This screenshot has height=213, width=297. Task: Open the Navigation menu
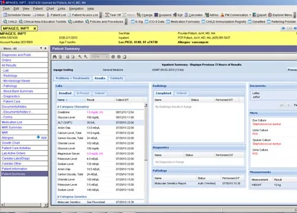point(76,9)
